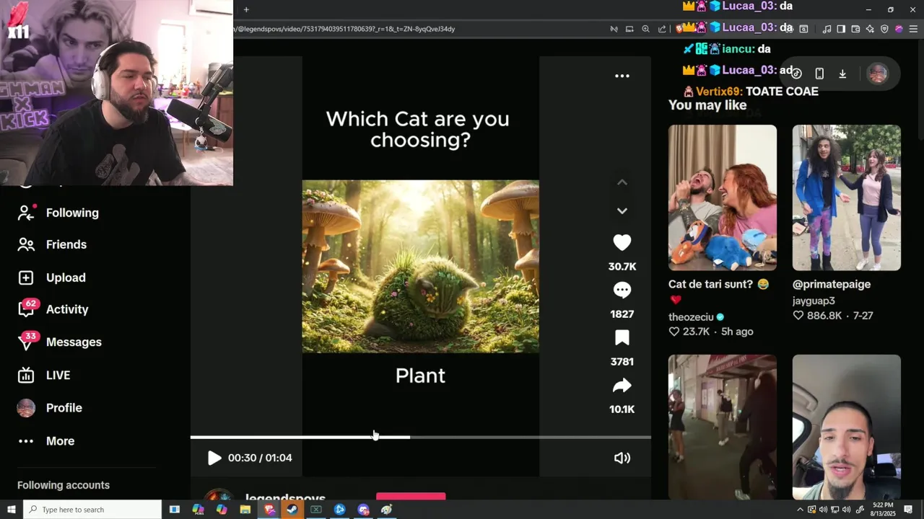Seek on the video progress bar
Image resolution: width=924 pixels, height=519 pixels.
click(x=420, y=437)
